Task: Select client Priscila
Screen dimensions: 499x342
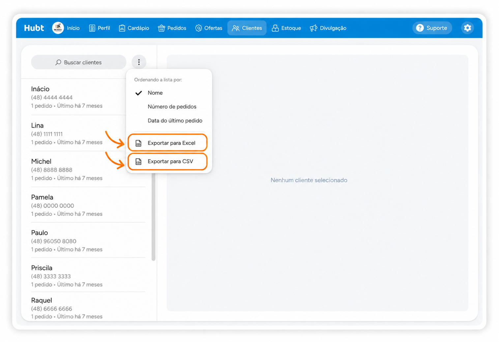Action: point(88,276)
